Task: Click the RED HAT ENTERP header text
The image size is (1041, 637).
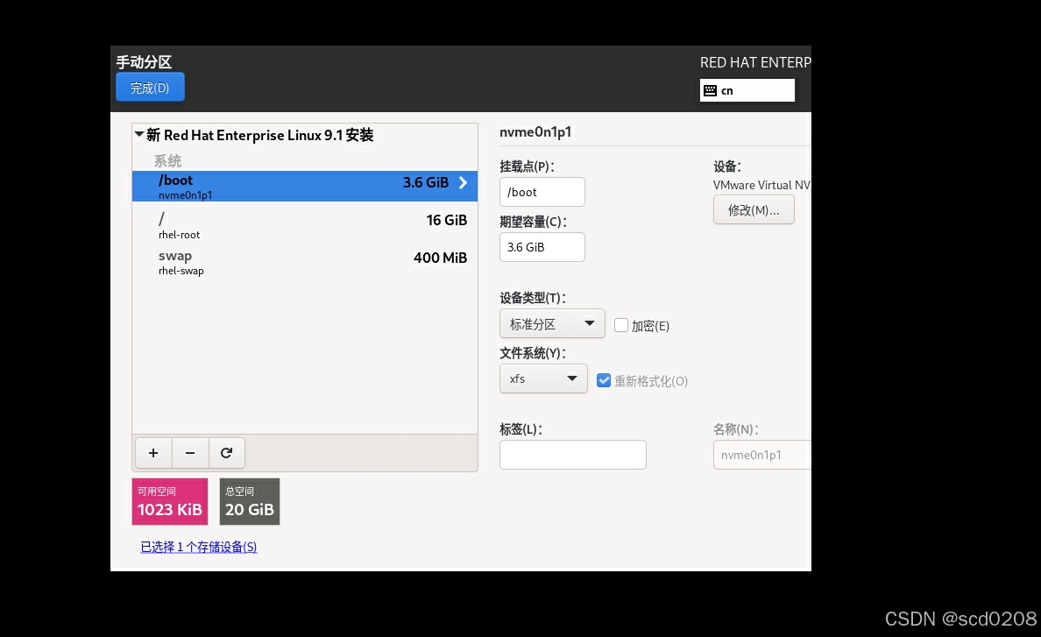Action: pos(755,62)
